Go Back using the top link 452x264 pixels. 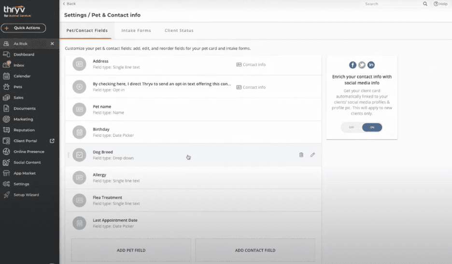coord(70,4)
